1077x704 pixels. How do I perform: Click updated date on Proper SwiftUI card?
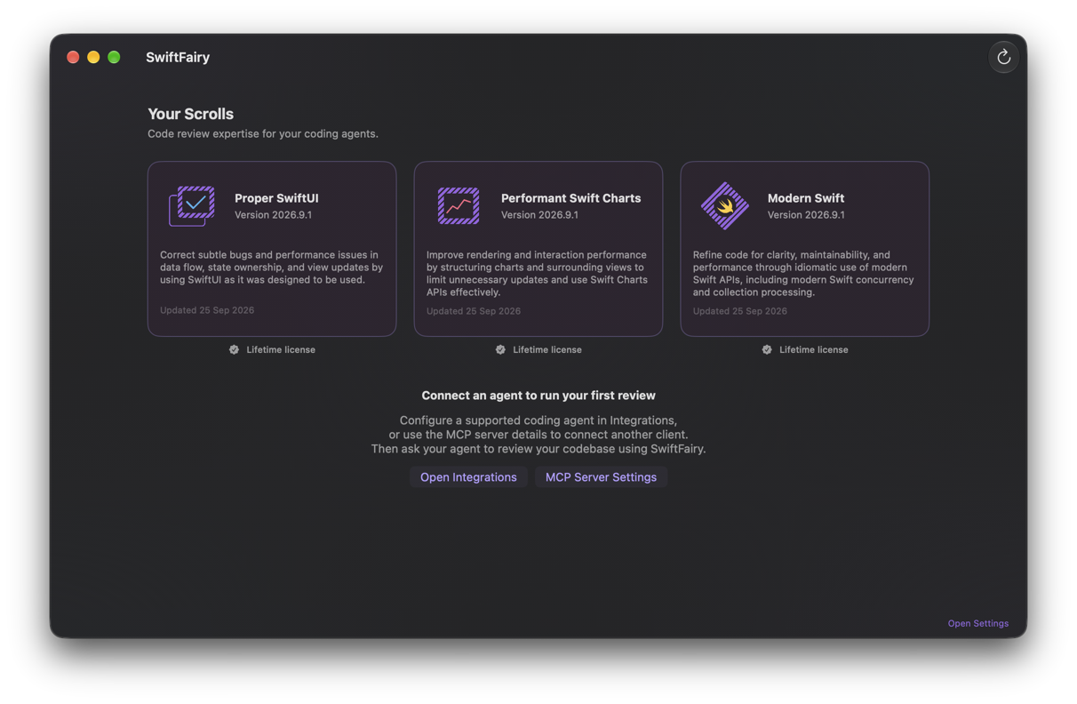pyautogui.click(x=207, y=310)
